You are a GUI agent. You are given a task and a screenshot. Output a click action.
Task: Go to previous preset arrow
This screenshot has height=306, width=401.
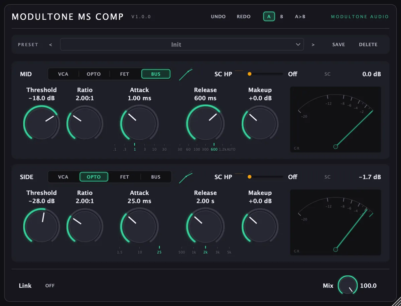click(x=50, y=44)
